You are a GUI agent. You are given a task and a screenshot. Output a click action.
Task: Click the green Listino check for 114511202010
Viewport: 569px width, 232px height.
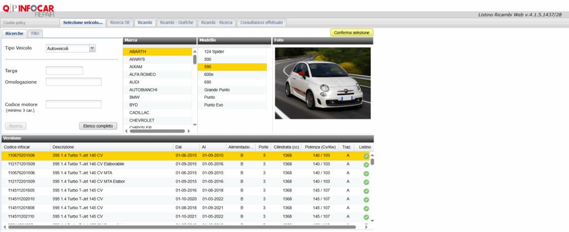pyautogui.click(x=366, y=200)
